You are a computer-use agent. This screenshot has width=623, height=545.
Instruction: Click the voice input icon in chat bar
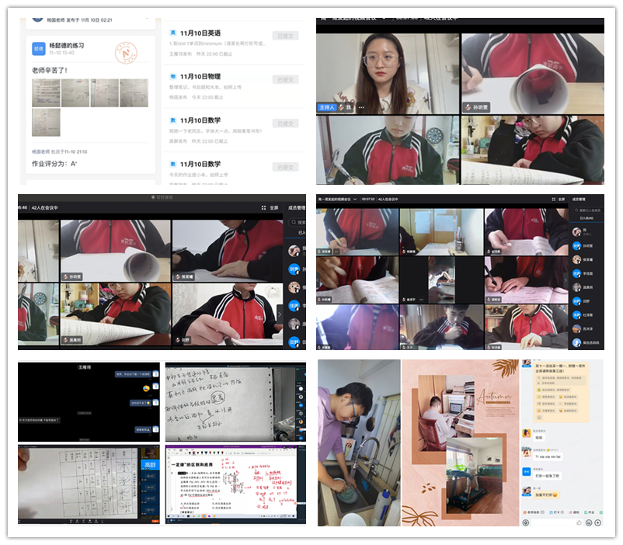coord(526,522)
